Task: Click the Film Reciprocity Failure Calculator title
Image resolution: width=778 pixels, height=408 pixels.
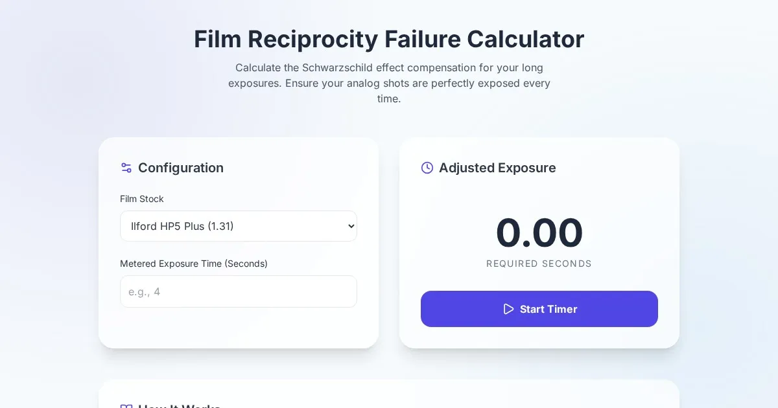Action: (x=389, y=39)
